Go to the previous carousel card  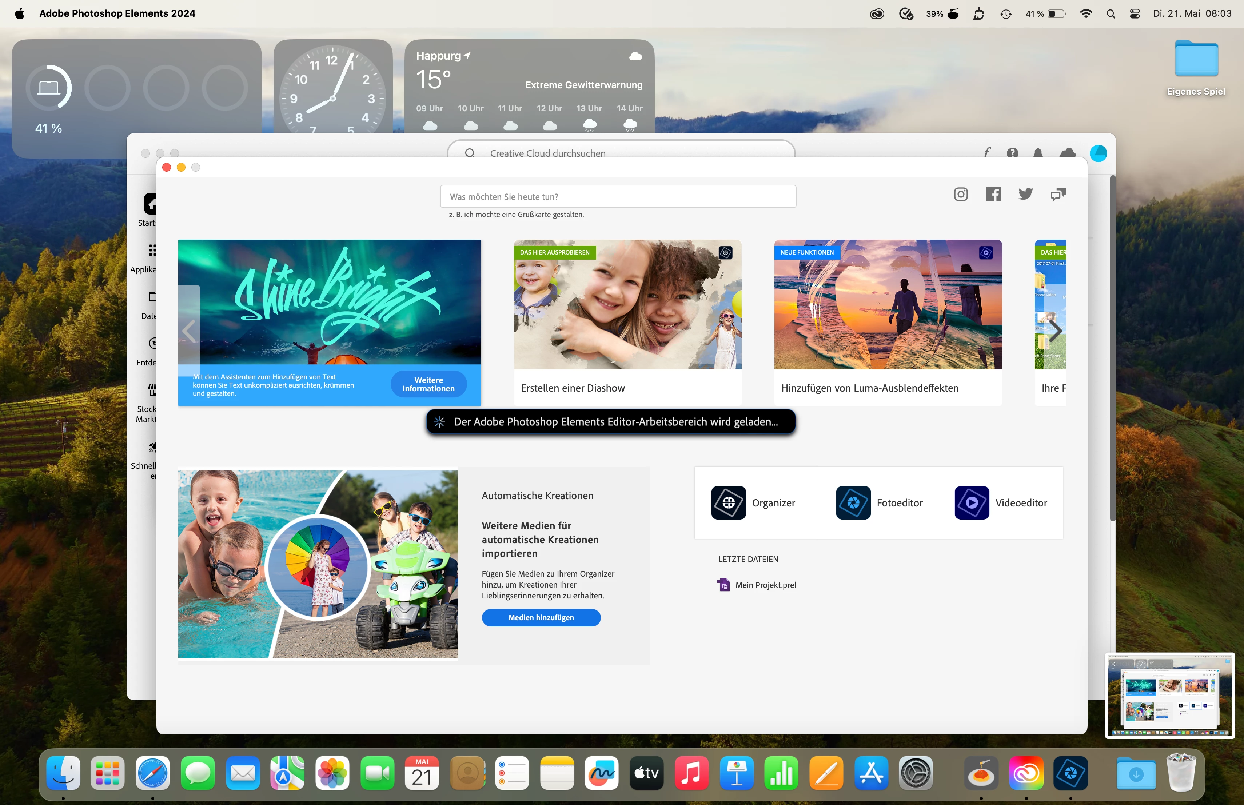coord(189,331)
